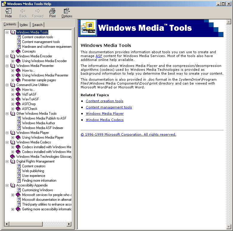
Task: Open the Content creation tools link
Action: click(105, 101)
